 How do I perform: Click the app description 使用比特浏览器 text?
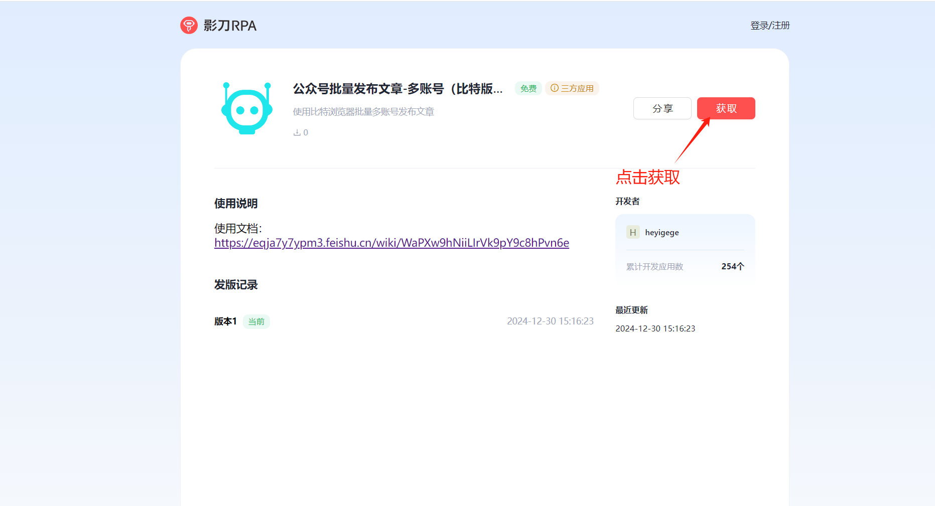pos(363,112)
